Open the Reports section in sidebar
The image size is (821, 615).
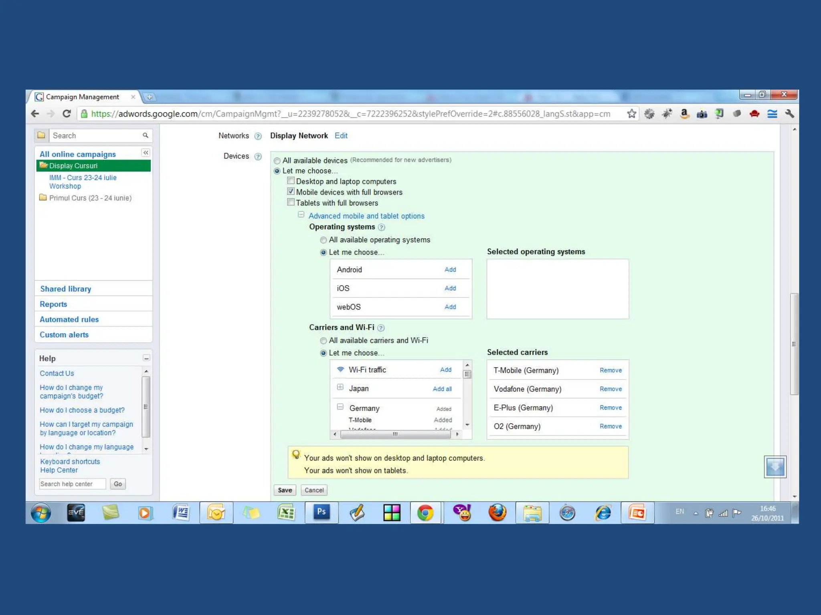pyautogui.click(x=53, y=304)
